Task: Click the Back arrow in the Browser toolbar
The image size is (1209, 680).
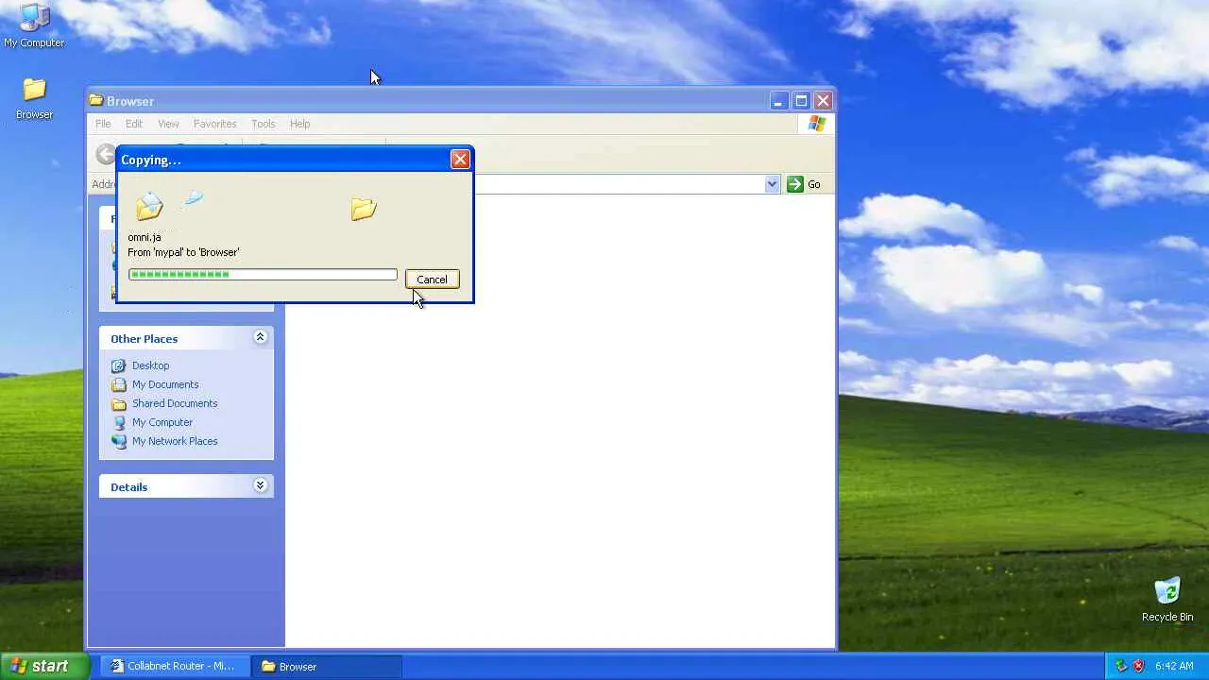Action: tap(105, 154)
